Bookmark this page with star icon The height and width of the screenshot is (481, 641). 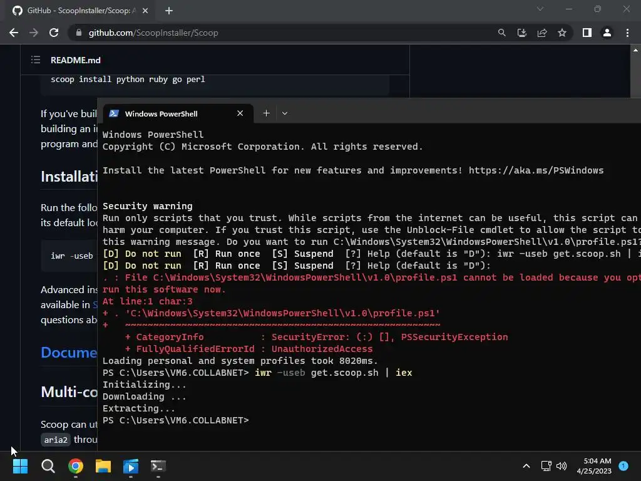coord(562,33)
